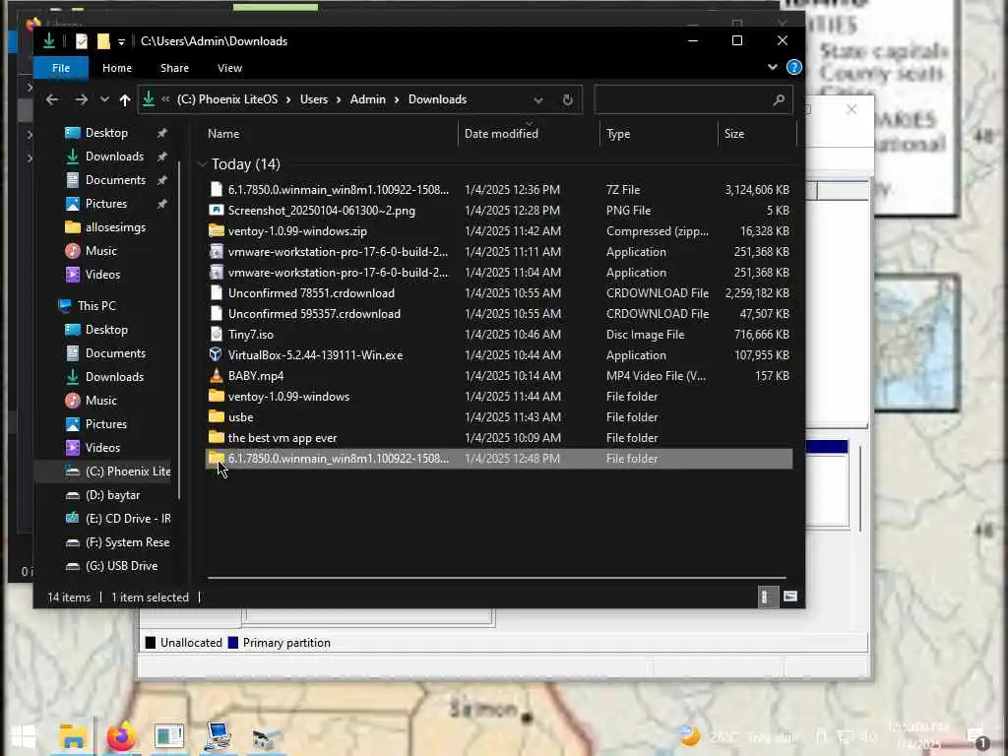Image resolution: width=1008 pixels, height=756 pixels.
Task: Select the 7Z File winmain archive
Action: (499, 190)
